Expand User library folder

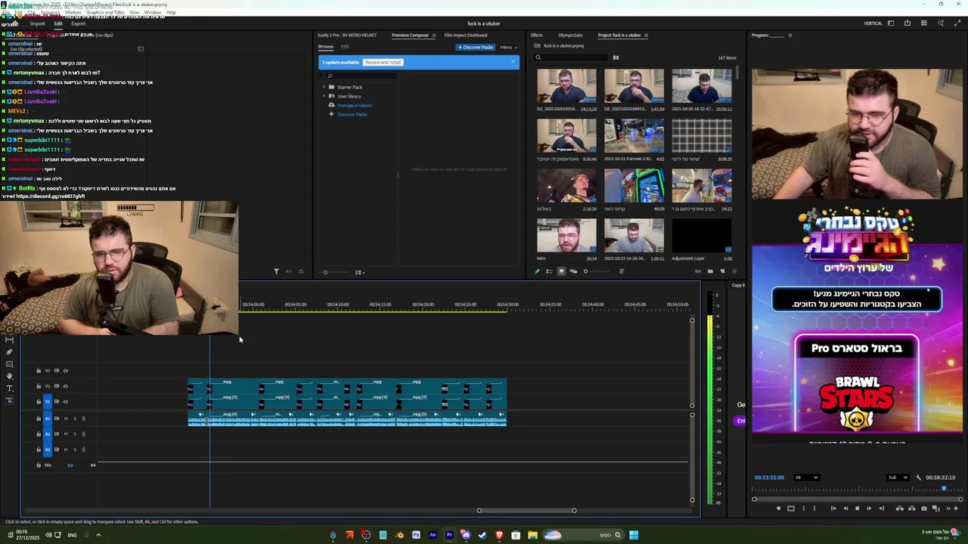(x=324, y=96)
